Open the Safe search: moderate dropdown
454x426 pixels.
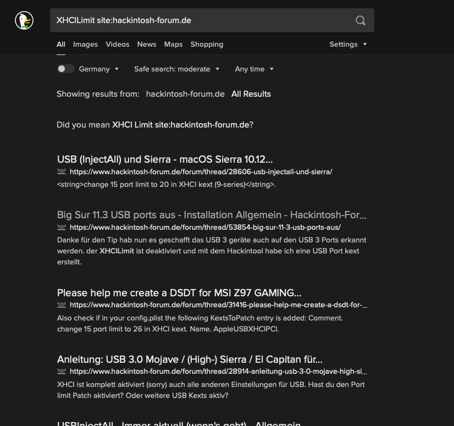(x=177, y=69)
